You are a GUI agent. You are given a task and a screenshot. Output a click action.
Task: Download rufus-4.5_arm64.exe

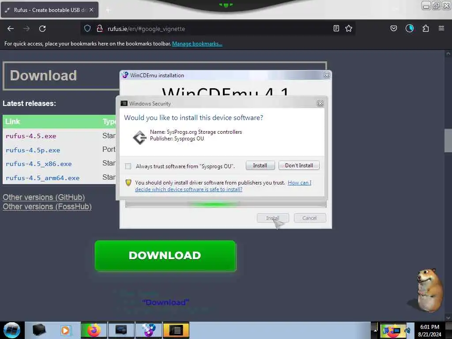(42, 178)
